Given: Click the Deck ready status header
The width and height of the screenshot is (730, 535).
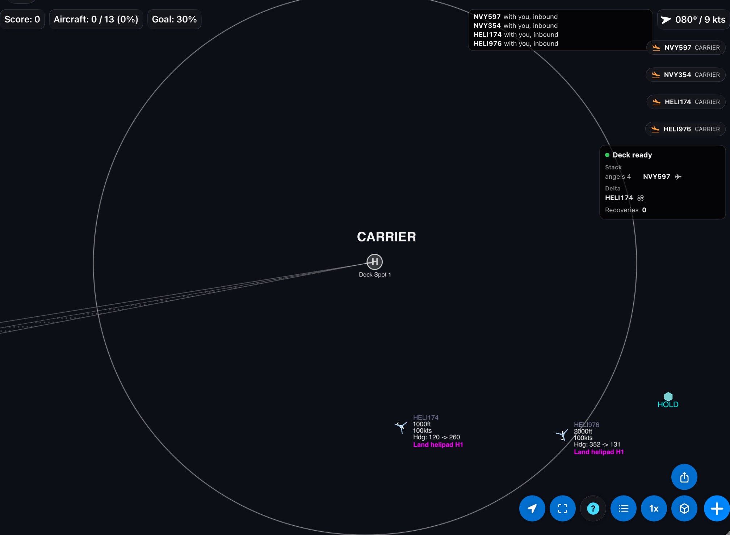Looking at the screenshot, I should [x=629, y=155].
